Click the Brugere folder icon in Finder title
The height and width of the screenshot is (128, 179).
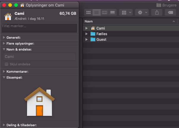159,5
